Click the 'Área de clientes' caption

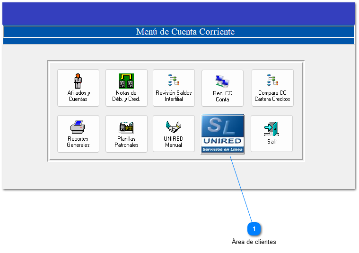pos(254,242)
